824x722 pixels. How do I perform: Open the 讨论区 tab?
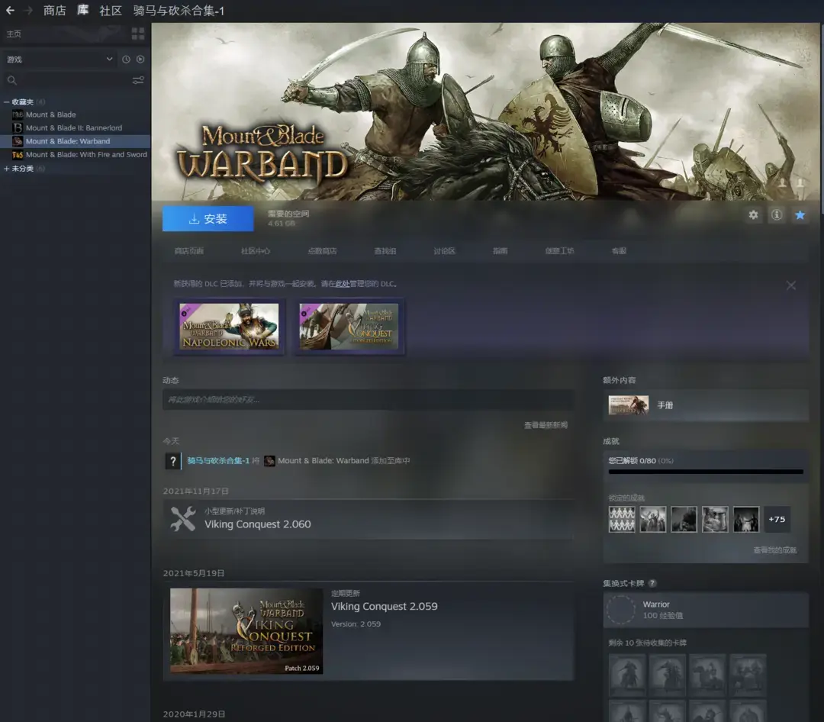(445, 251)
